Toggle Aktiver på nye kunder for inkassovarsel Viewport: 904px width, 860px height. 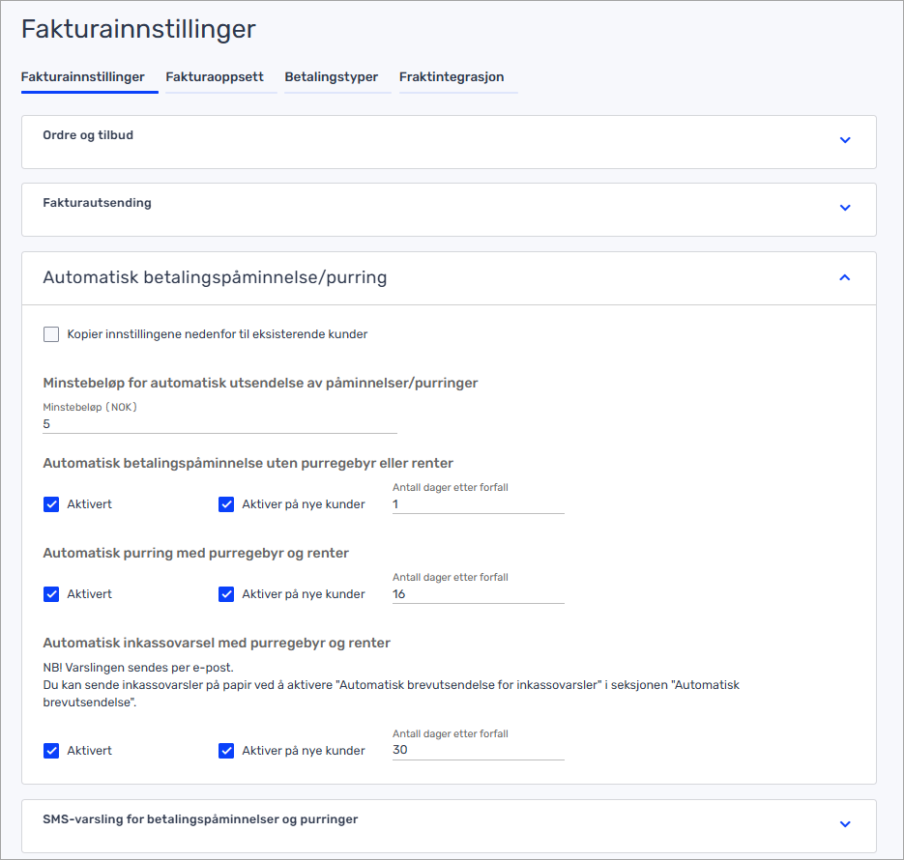(227, 751)
